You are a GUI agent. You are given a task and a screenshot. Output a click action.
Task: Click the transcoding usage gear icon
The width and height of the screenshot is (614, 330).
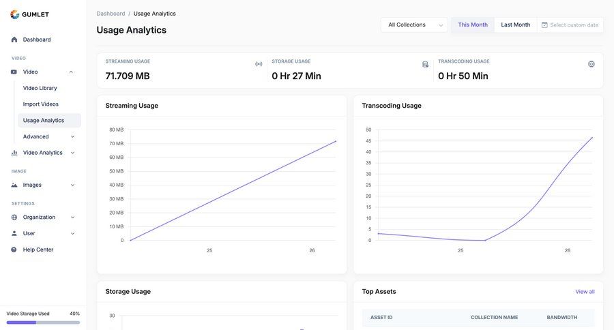[591, 64]
